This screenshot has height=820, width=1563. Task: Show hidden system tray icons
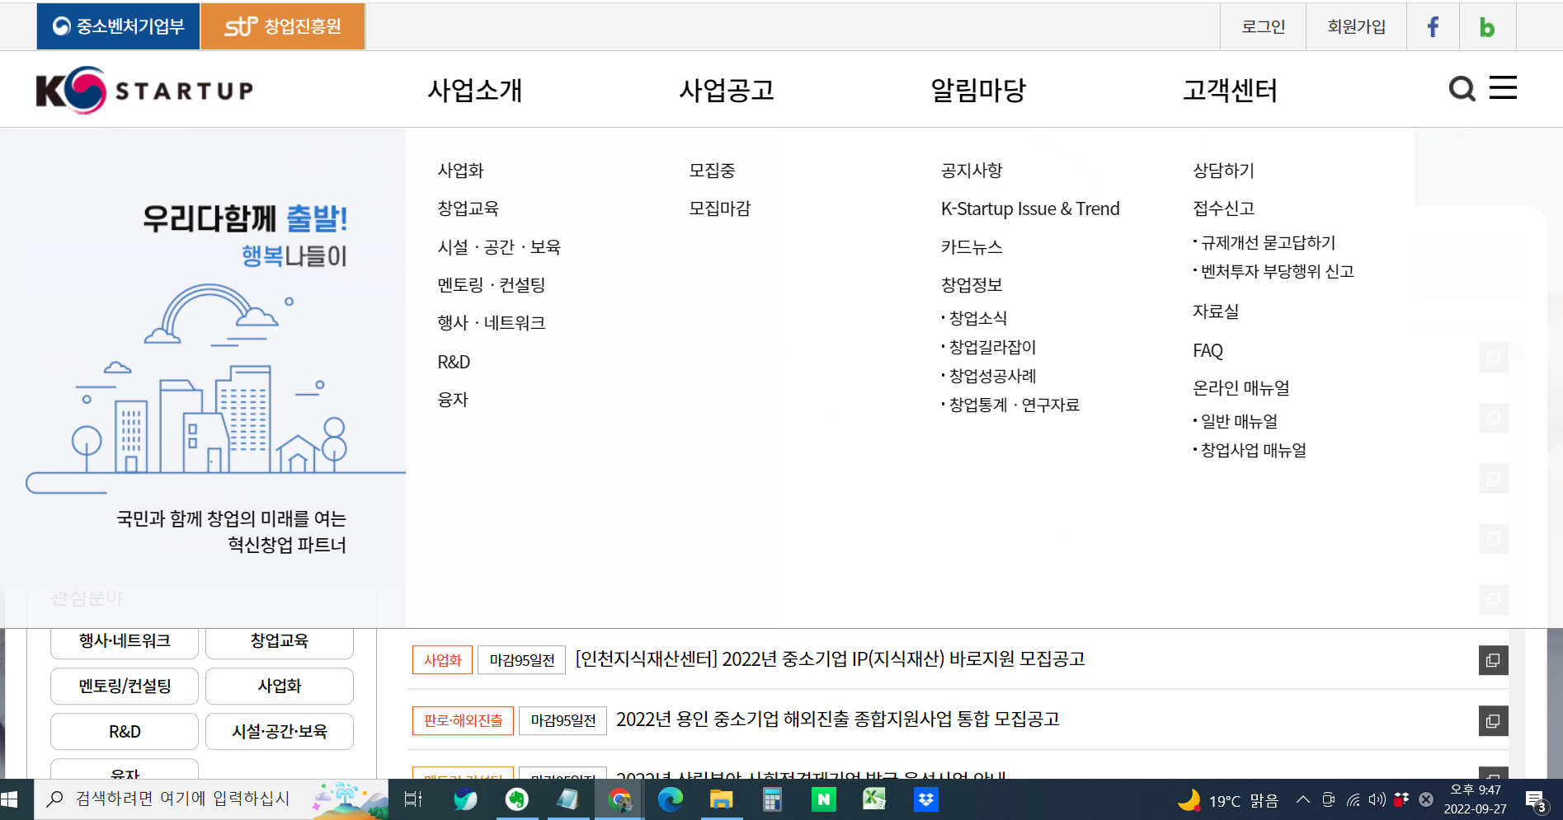[x=1303, y=799]
